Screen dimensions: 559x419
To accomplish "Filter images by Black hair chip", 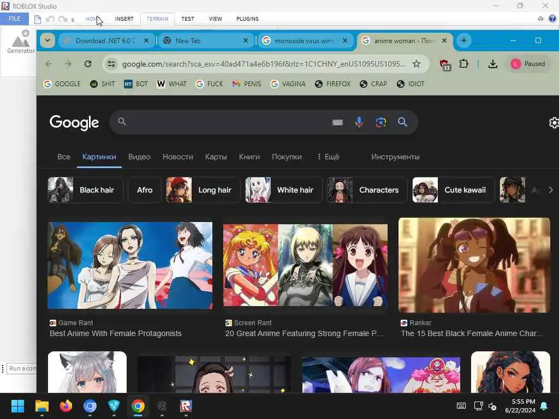I will tap(86, 190).
